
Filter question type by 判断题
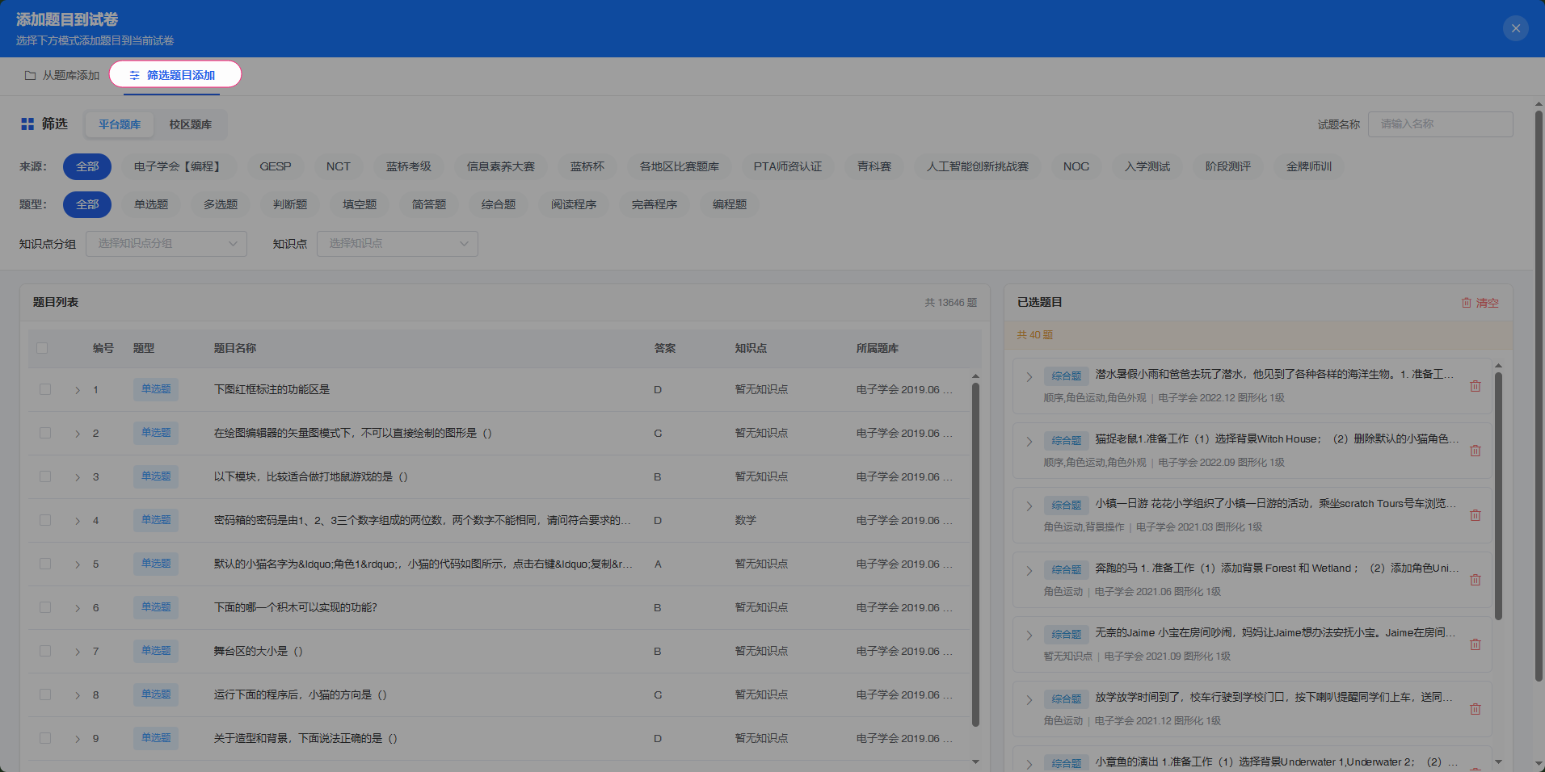(289, 204)
